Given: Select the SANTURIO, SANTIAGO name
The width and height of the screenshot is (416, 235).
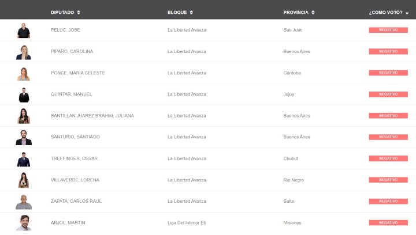Looking at the screenshot, I should (x=75, y=137).
